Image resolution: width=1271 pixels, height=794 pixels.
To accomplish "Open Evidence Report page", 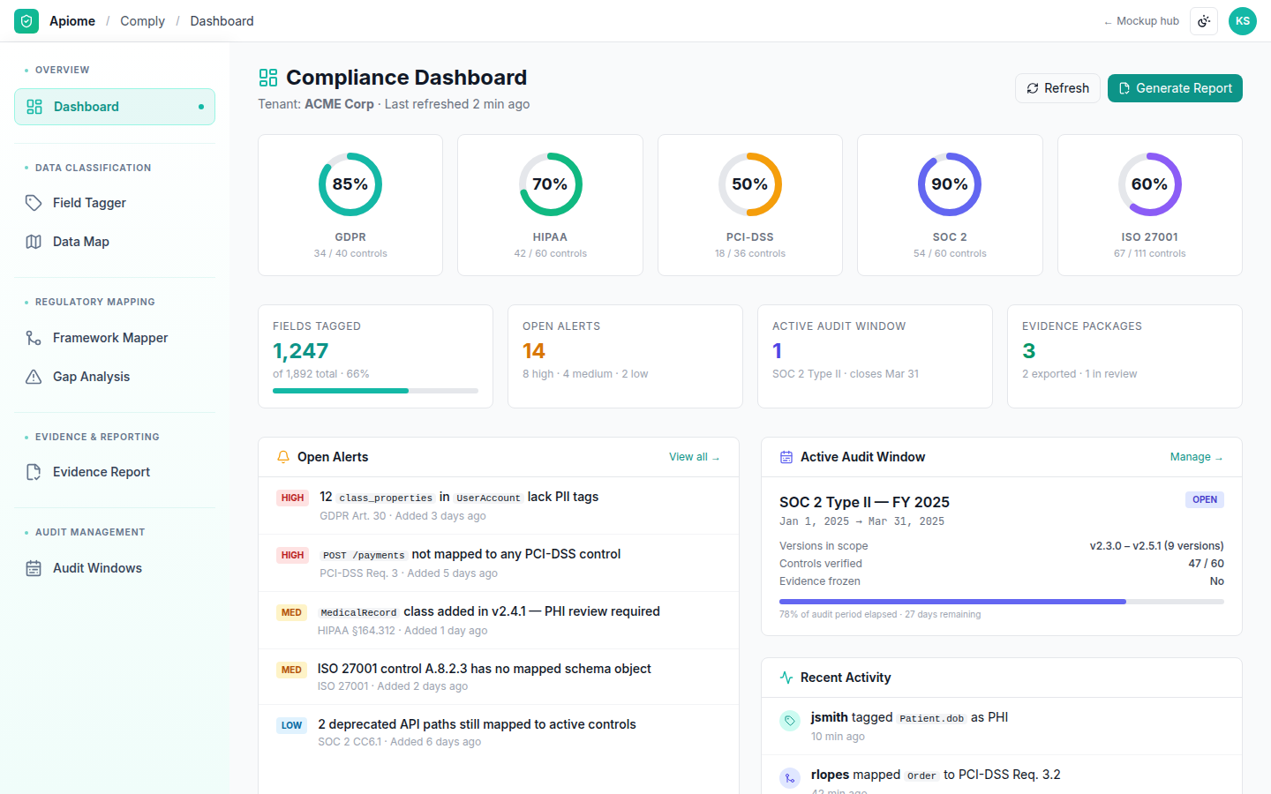I will pyautogui.click(x=115, y=472).
